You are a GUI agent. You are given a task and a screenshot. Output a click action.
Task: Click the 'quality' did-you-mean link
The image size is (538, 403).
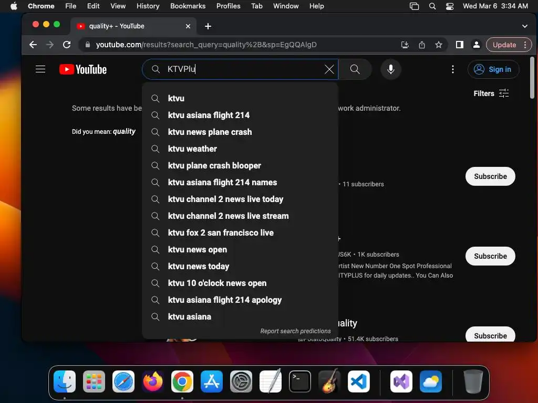(124, 131)
